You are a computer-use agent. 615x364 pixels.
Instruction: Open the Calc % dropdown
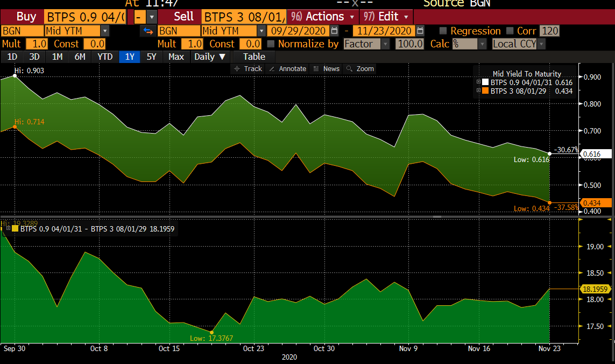(483, 44)
